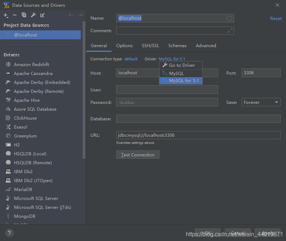
Task: Click the Test Connection button
Action: tap(138, 155)
